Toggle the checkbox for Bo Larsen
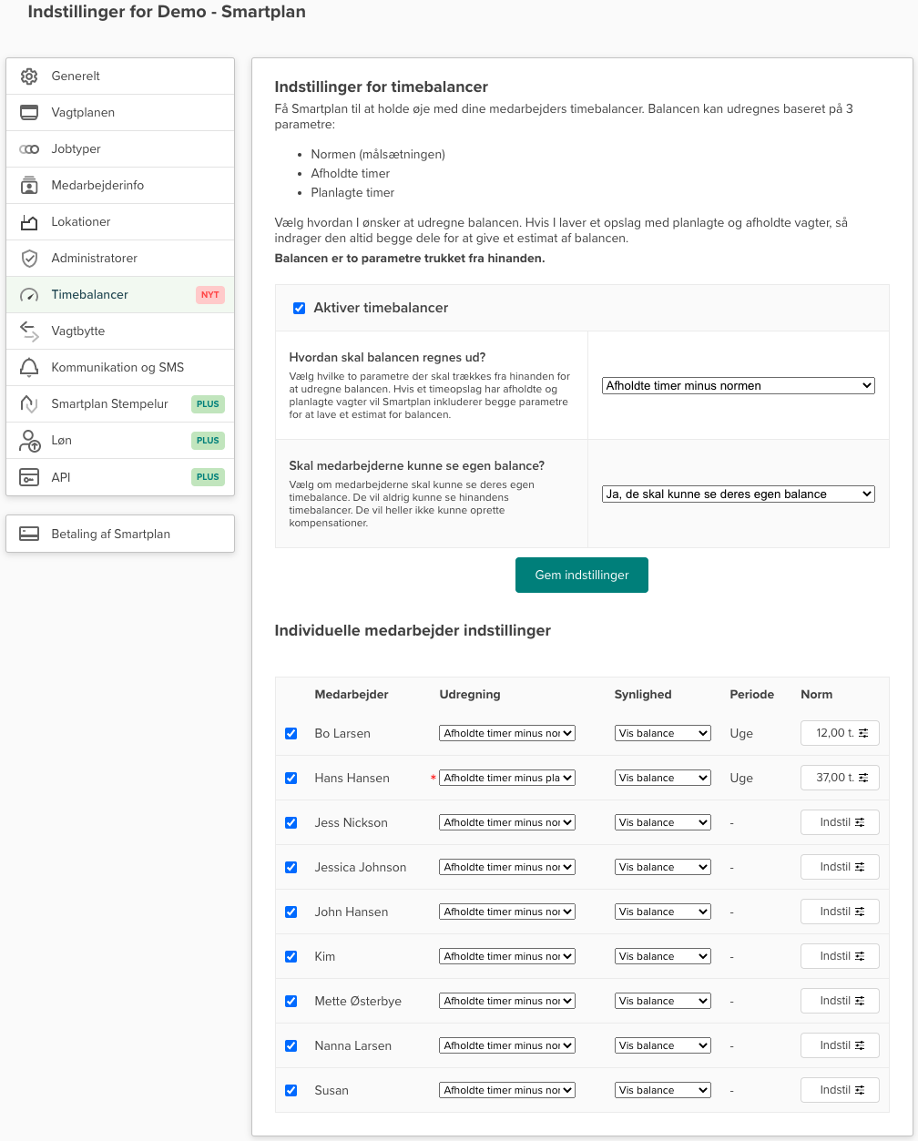 291,734
